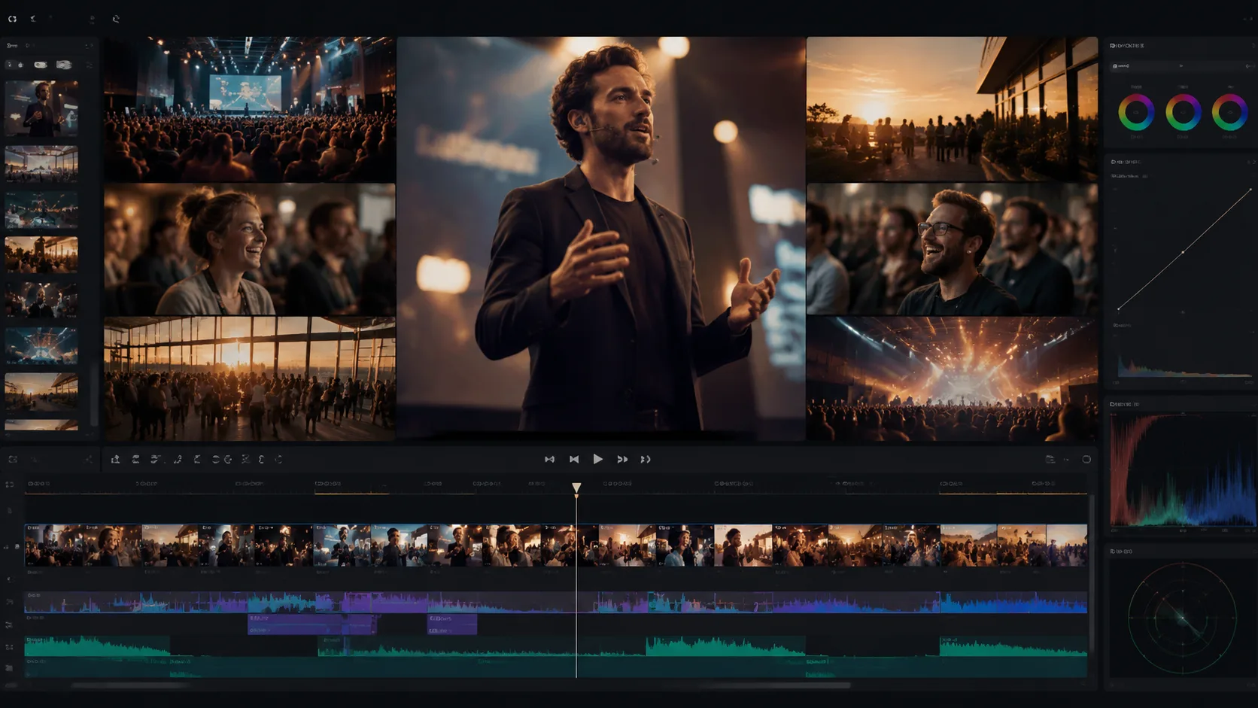
Task: Adjust the middle color wheel in the grading panel
Action: pos(1184,113)
